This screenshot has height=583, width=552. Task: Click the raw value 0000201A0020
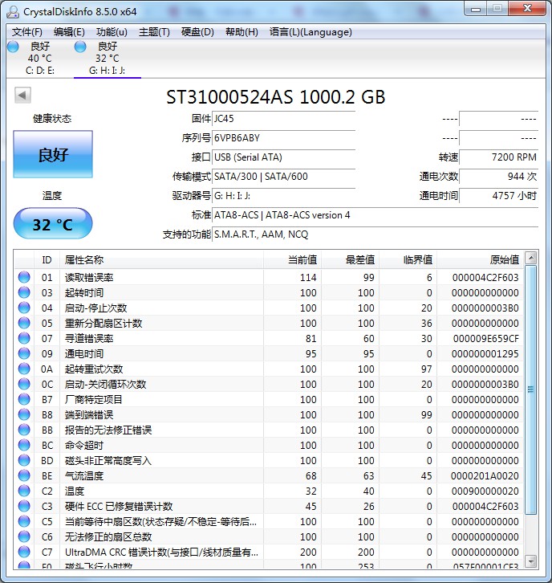pyautogui.click(x=485, y=475)
